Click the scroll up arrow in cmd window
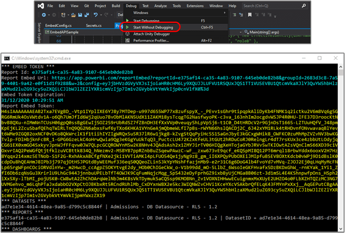This screenshot has height=233, width=345. coord(341,66)
